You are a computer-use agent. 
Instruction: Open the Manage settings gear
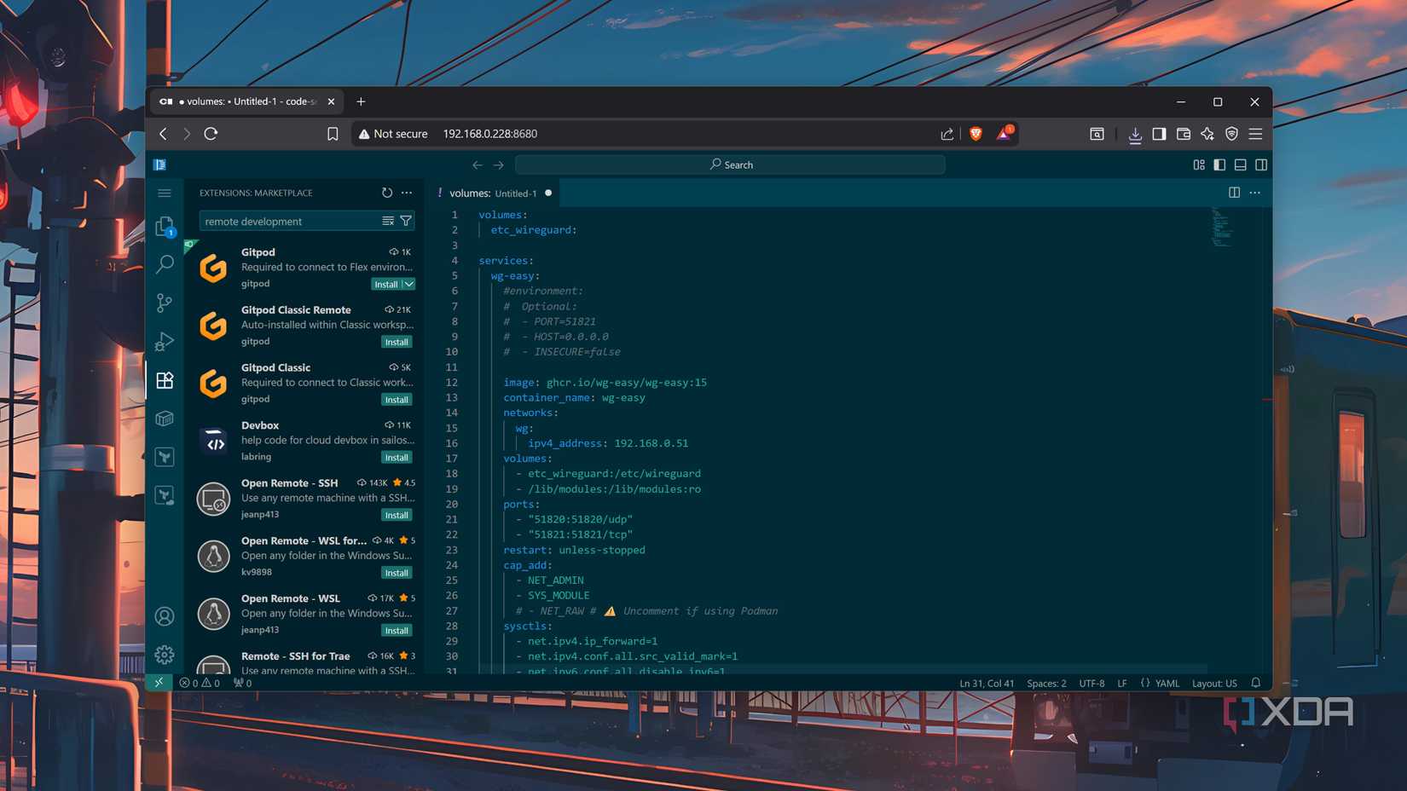[165, 655]
